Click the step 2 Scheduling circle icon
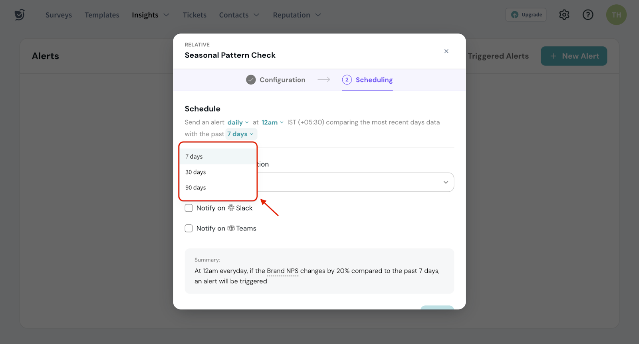639x344 pixels. pos(347,80)
